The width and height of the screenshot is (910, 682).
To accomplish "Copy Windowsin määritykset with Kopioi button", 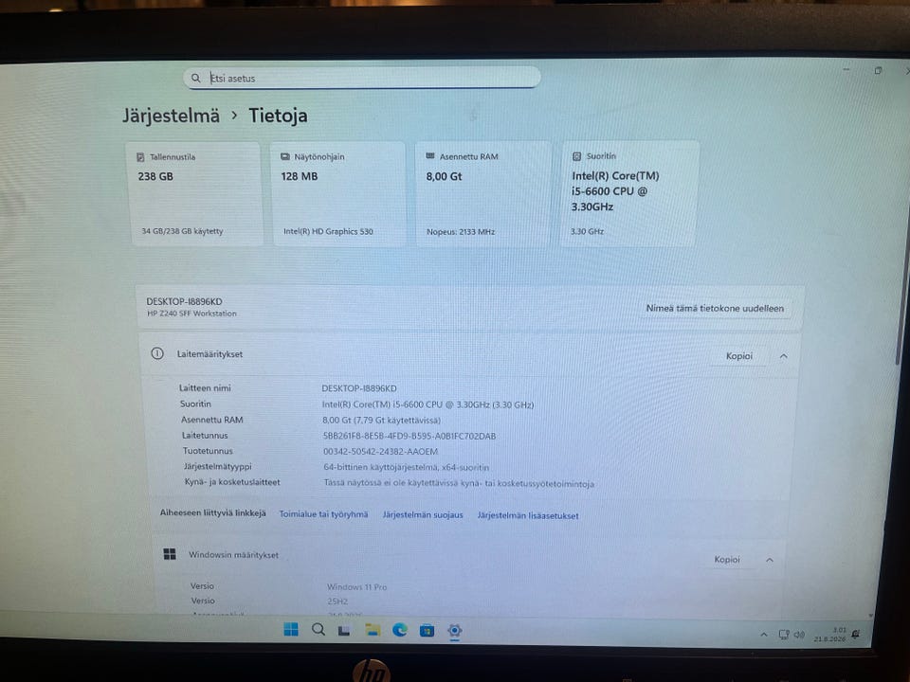I will point(727,560).
